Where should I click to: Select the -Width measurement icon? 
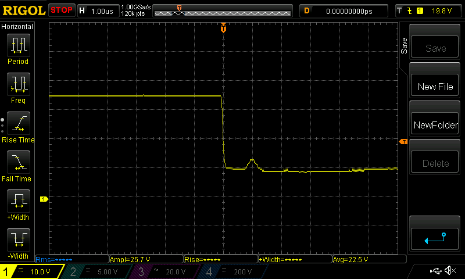[17, 241]
